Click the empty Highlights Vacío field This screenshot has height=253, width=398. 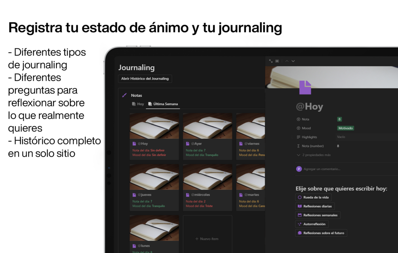[366, 137]
